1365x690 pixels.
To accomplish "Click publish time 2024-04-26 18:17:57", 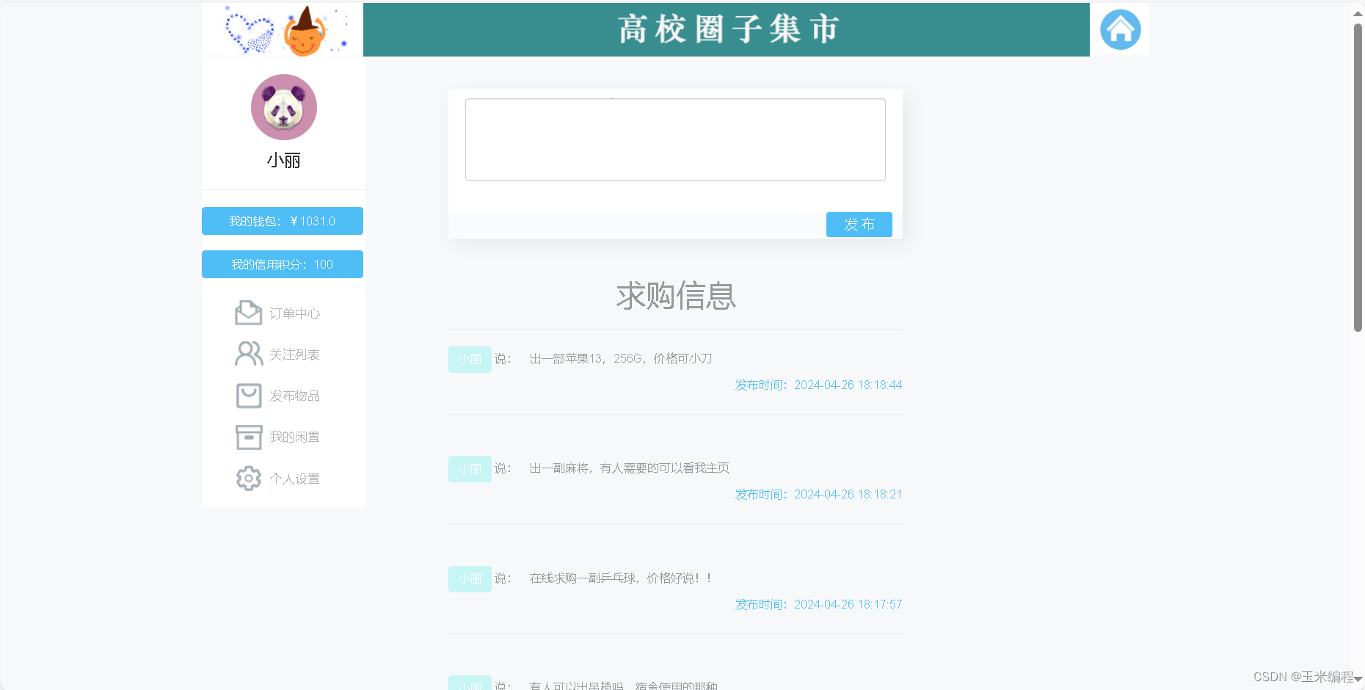I will pyautogui.click(x=818, y=604).
